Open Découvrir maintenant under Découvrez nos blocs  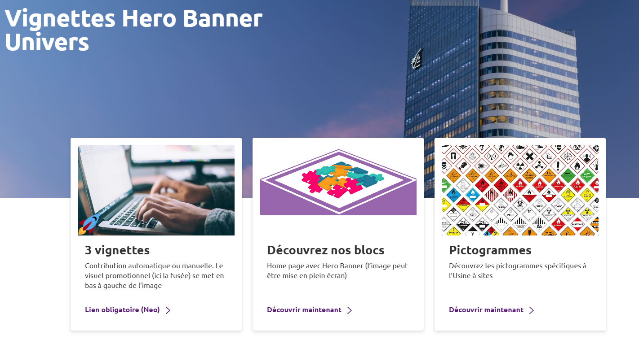pyautogui.click(x=304, y=310)
